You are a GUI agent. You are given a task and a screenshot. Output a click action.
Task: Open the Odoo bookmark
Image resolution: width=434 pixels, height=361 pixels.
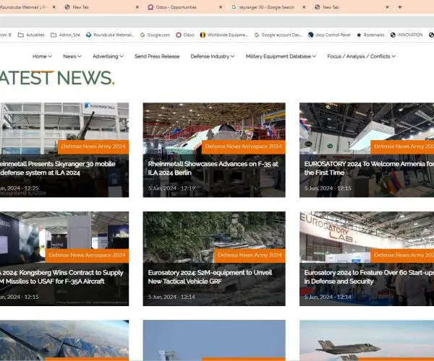tap(184, 34)
